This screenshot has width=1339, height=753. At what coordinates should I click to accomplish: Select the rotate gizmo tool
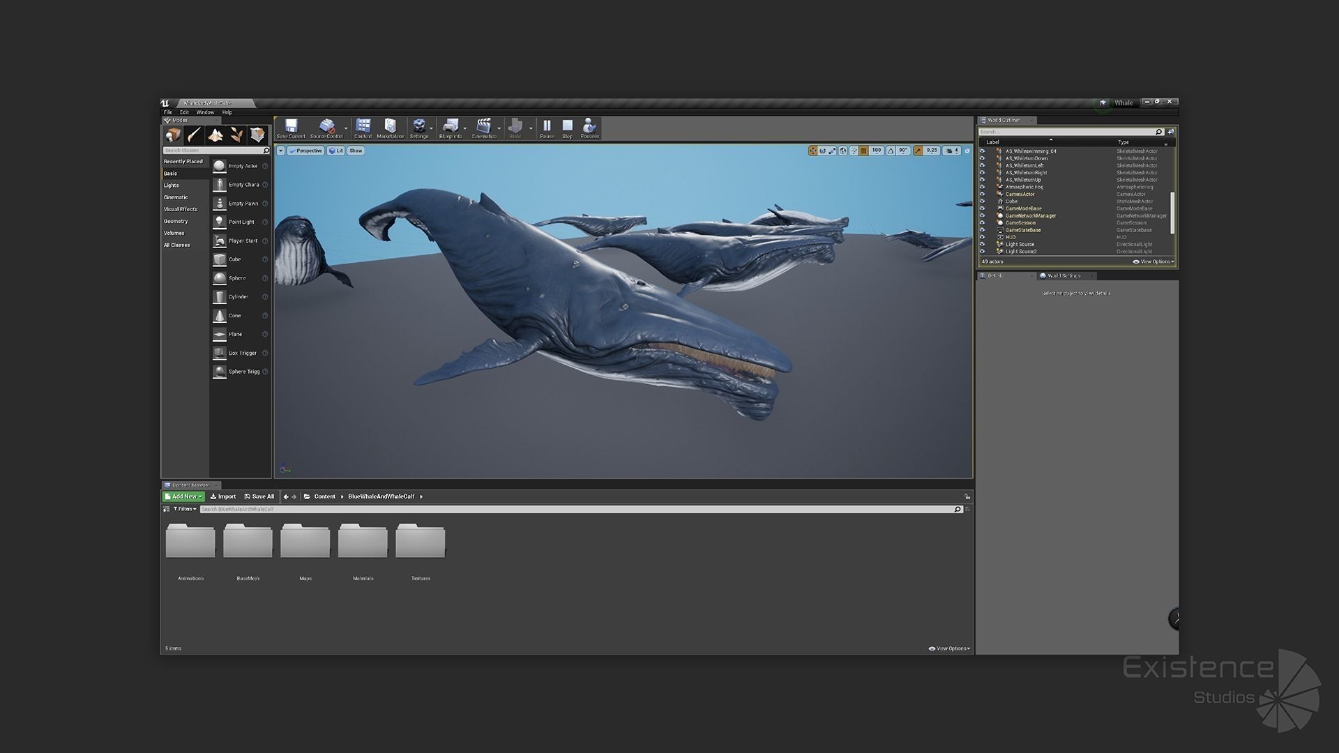point(822,151)
